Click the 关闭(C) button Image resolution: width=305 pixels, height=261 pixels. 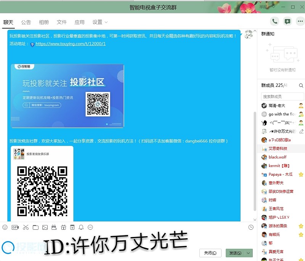pyautogui.click(x=210, y=253)
